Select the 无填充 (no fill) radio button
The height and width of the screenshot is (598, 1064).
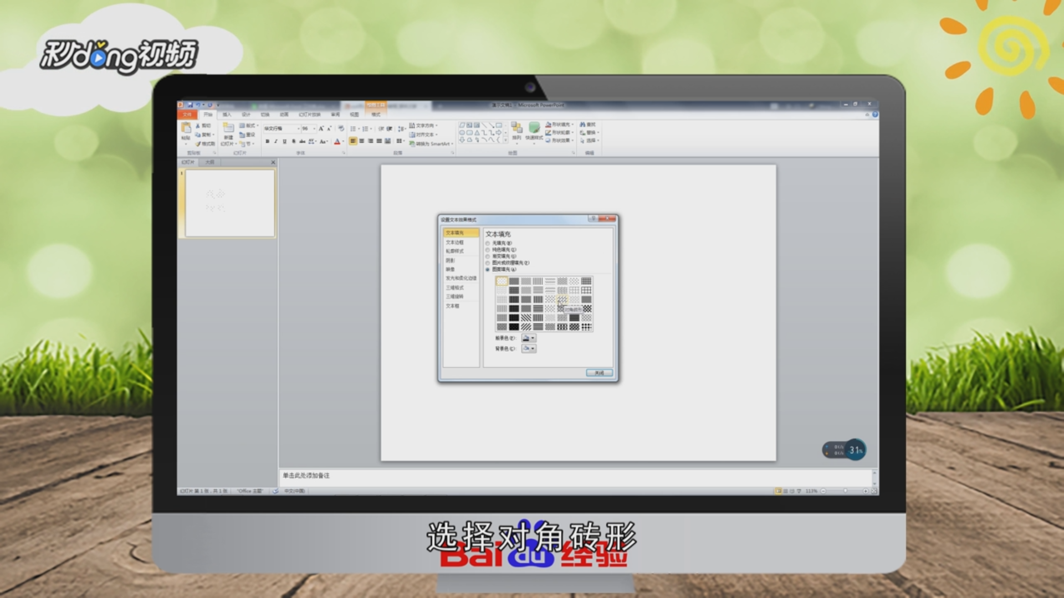488,243
